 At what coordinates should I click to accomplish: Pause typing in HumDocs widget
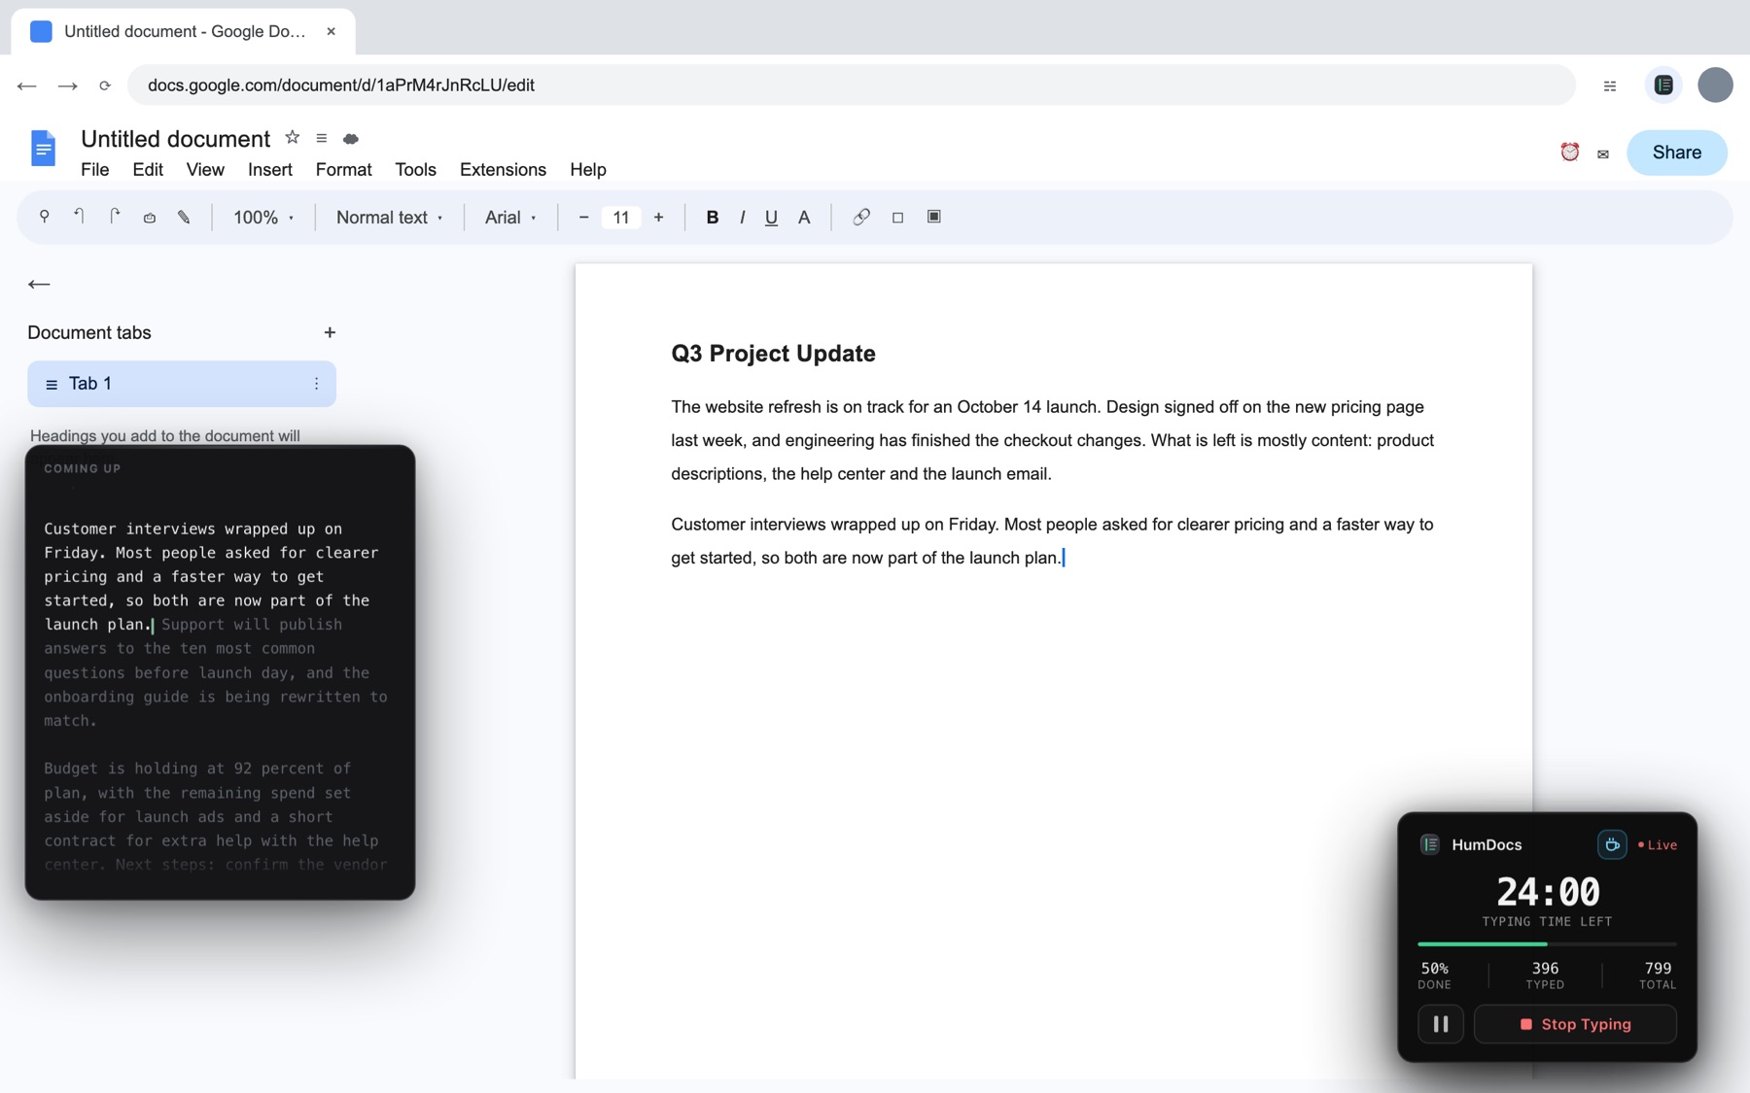coord(1440,1024)
